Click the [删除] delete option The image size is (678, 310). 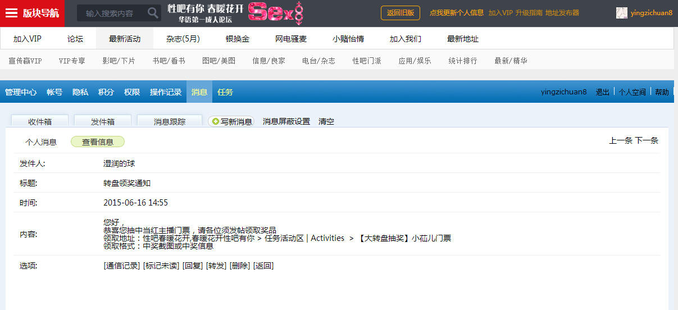point(240,266)
